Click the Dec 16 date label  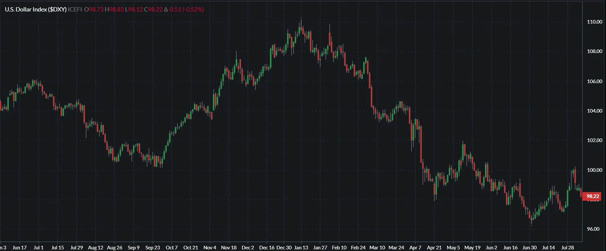click(x=267, y=248)
